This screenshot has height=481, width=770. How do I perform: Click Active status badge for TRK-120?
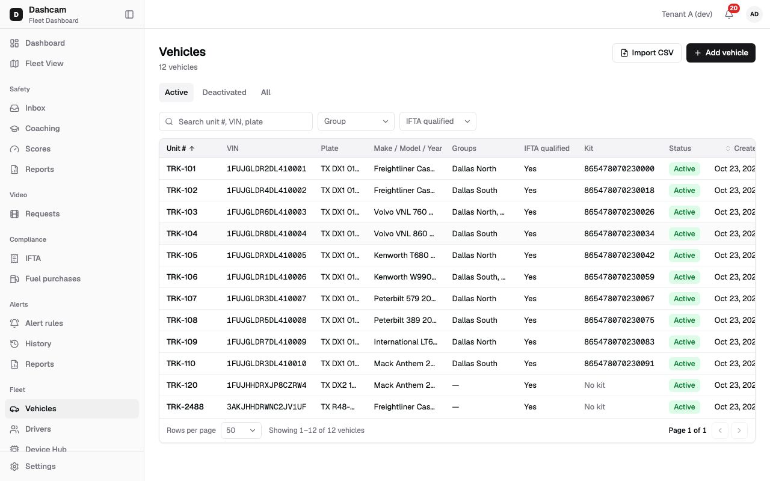pos(685,385)
